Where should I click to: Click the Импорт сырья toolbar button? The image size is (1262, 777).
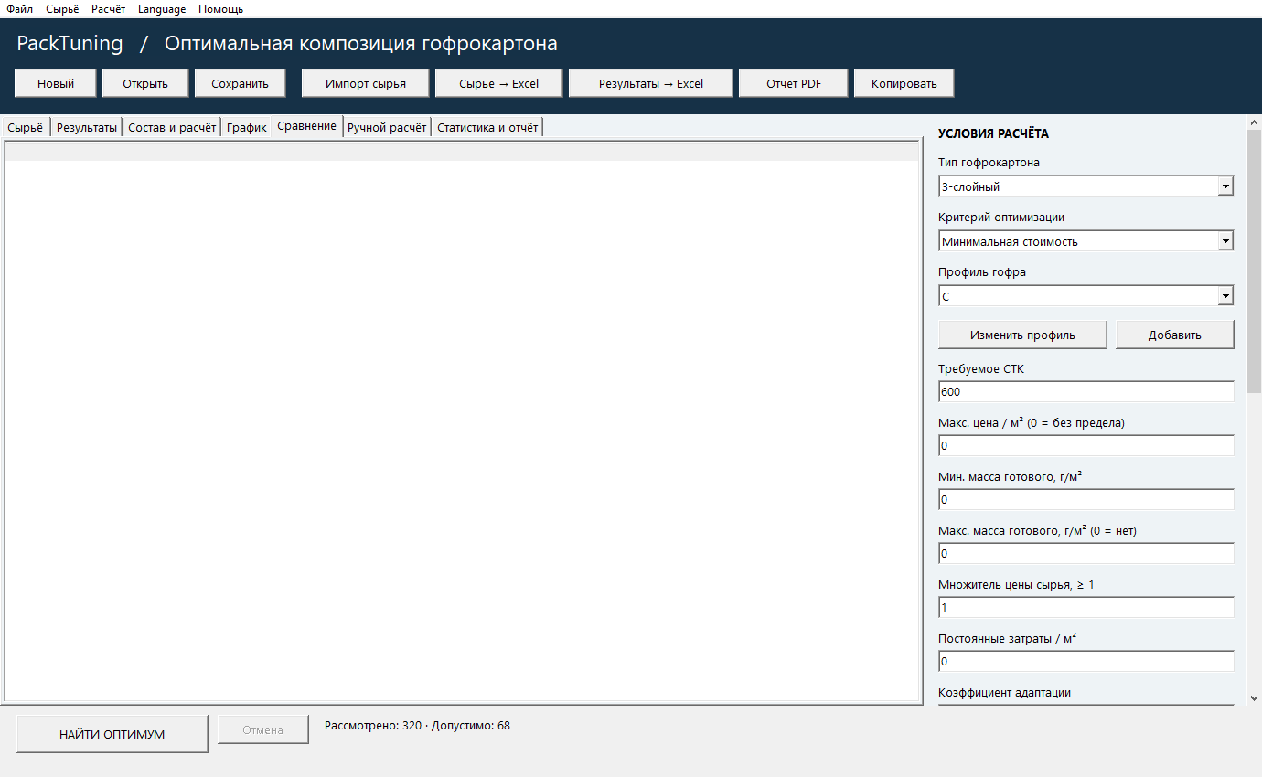pos(365,83)
